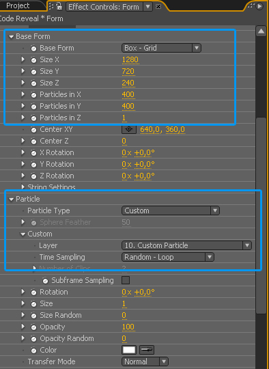Open the Time Sampling dropdown
The image size is (269, 369).
[x=168, y=257]
